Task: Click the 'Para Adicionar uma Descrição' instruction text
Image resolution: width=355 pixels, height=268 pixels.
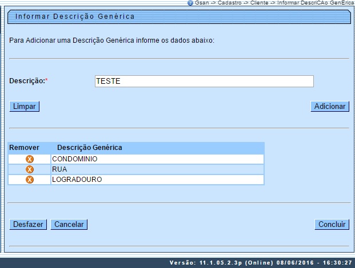Action: pyautogui.click(x=111, y=40)
